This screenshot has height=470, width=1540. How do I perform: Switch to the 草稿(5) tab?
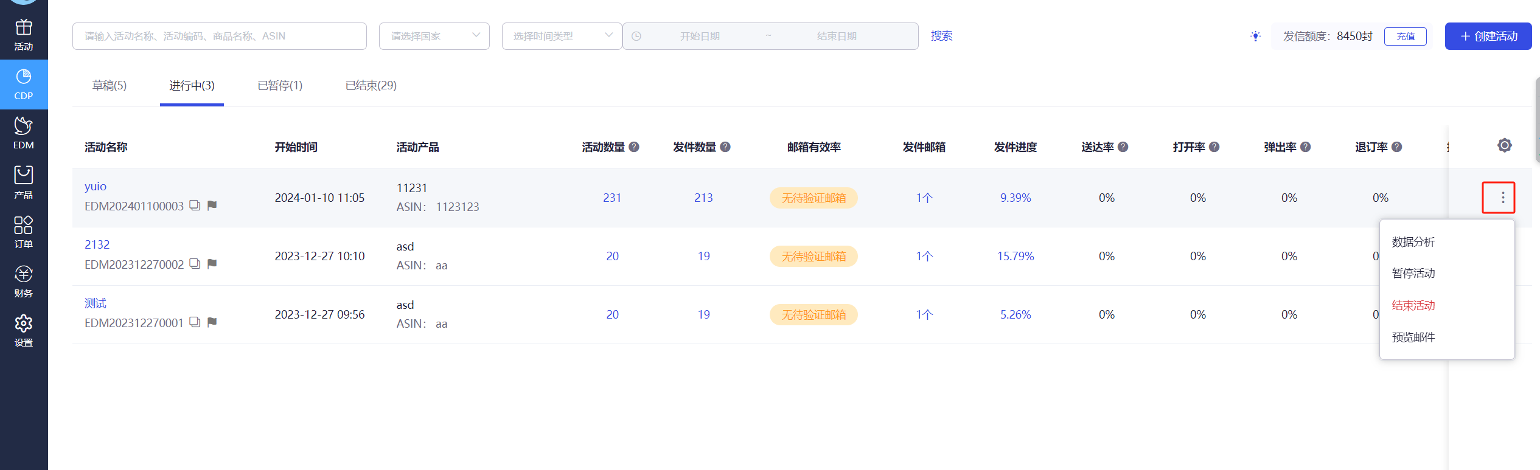tap(110, 86)
